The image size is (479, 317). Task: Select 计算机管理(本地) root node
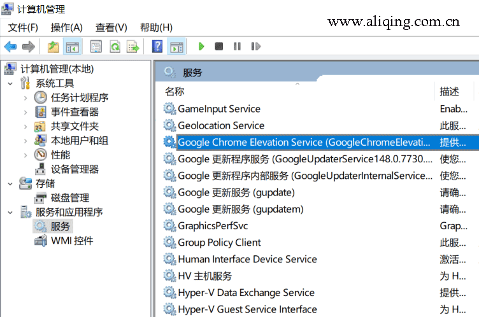tap(57, 69)
